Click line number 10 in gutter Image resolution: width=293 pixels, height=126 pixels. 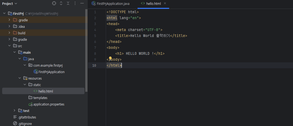[94, 66]
